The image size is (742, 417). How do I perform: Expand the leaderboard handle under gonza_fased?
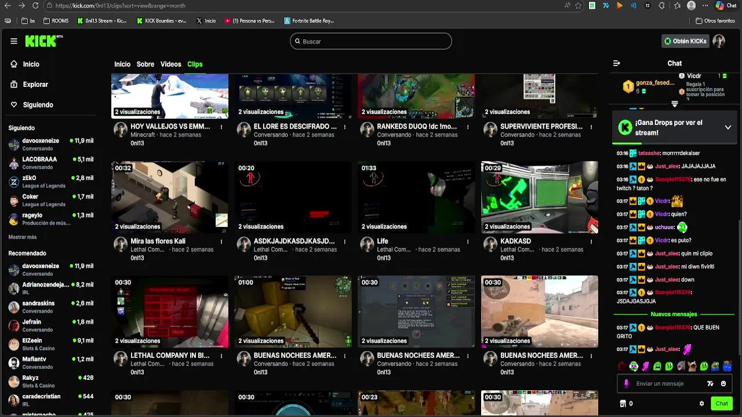point(674,104)
